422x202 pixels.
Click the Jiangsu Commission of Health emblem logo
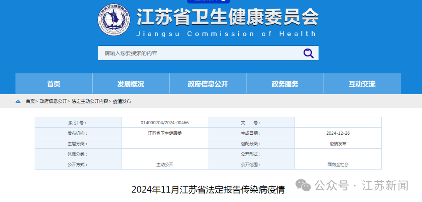113,19
